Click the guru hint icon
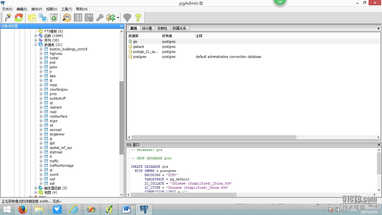 (x=127, y=18)
